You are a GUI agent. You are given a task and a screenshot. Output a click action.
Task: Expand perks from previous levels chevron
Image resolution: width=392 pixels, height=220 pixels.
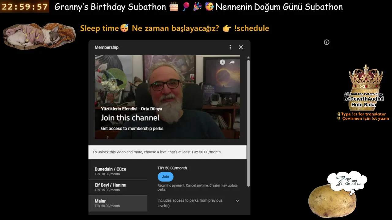click(x=237, y=201)
